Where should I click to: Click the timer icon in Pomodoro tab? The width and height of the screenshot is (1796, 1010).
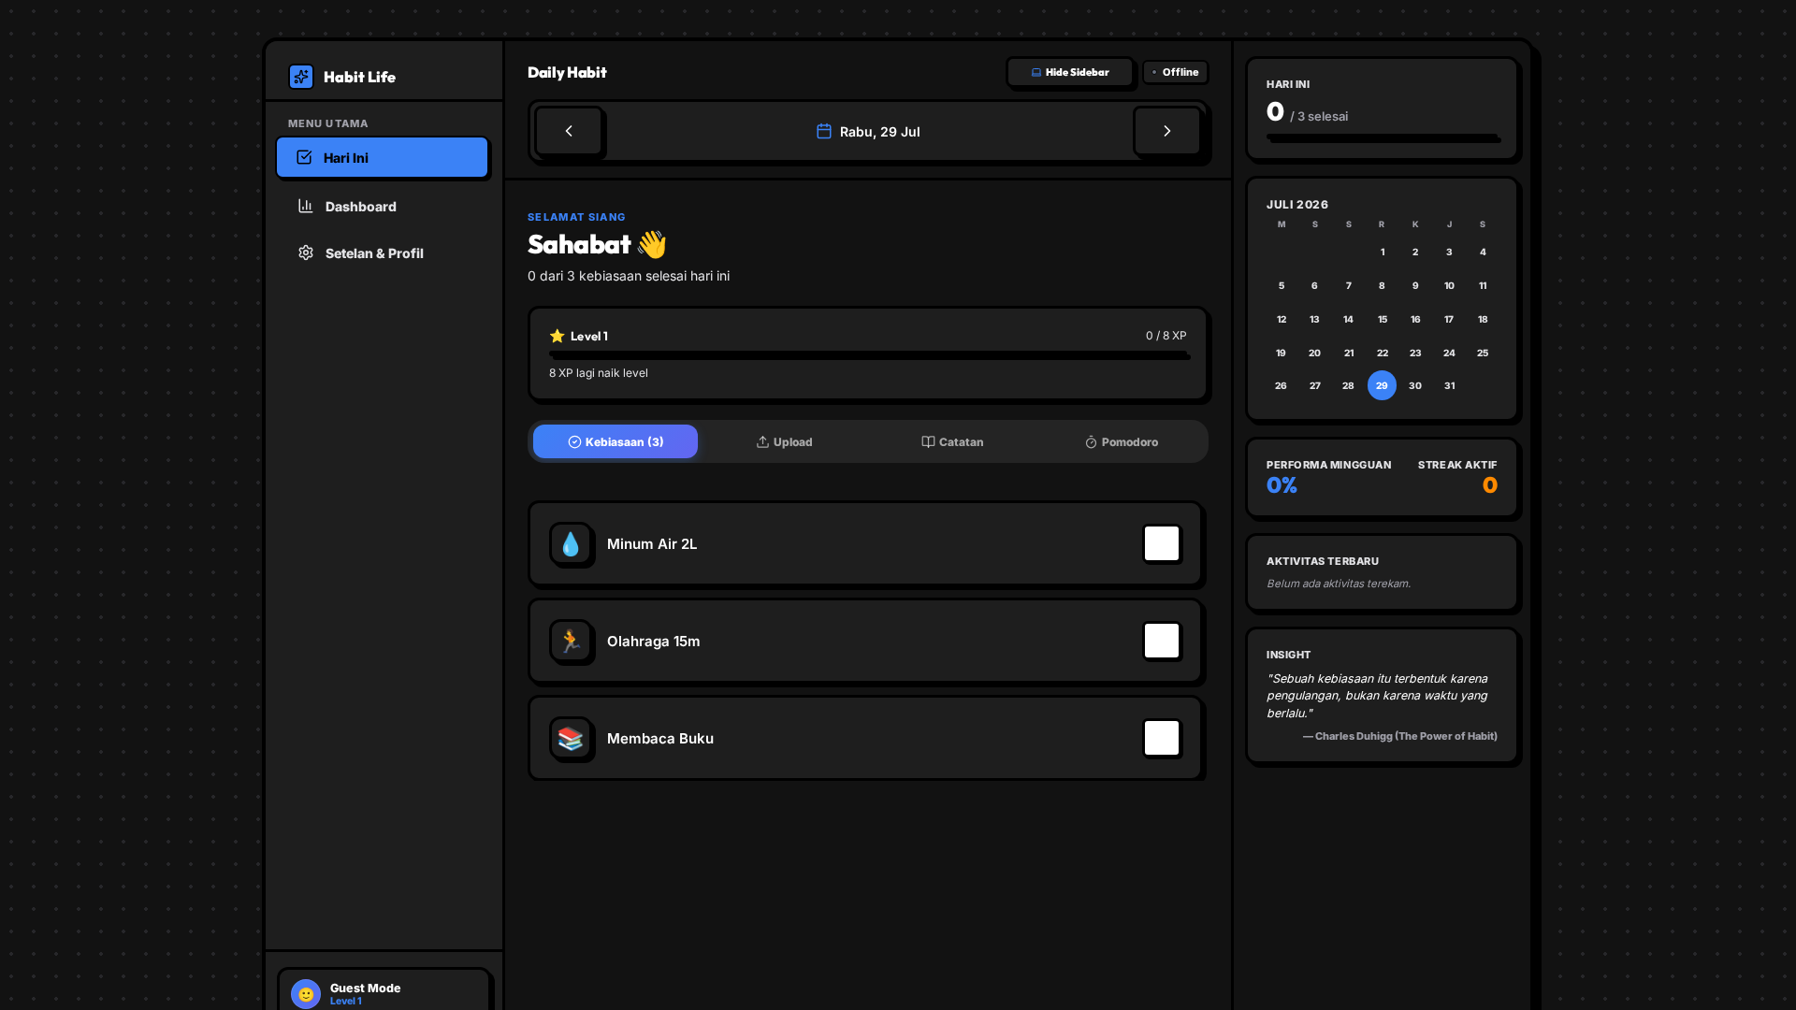click(x=1091, y=442)
